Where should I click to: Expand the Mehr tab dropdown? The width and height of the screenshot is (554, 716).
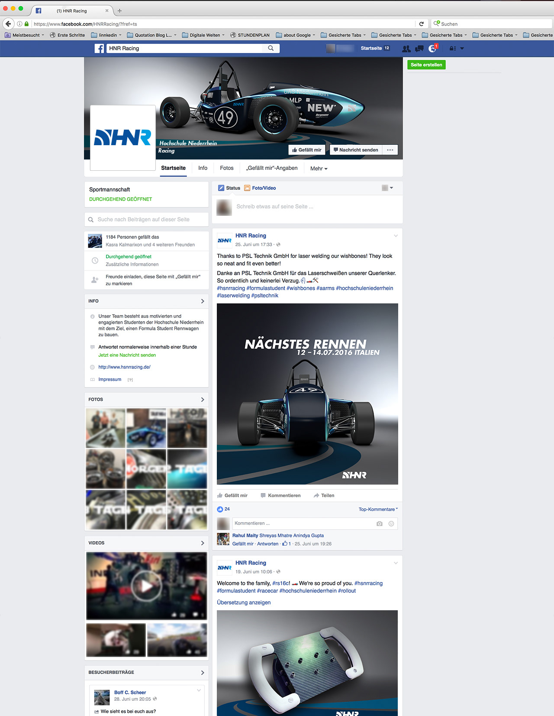pyautogui.click(x=319, y=169)
